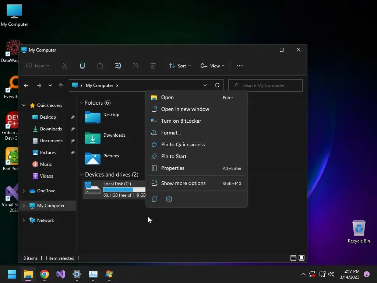Select Format... from the context menu
The image size is (377, 283).
(x=197, y=133)
